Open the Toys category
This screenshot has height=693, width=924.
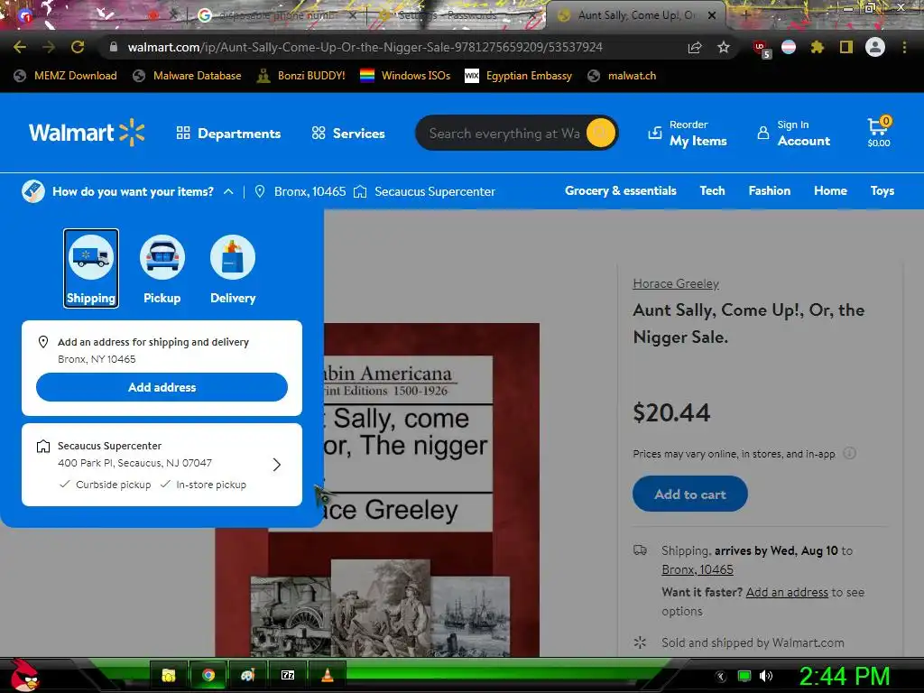(x=882, y=190)
